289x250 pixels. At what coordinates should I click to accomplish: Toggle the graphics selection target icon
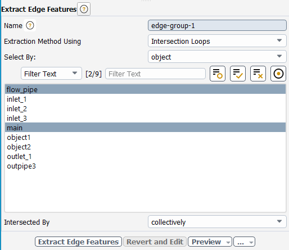[x=278, y=74]
